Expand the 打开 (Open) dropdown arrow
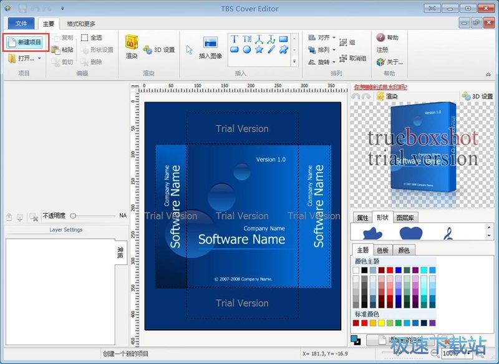The width and height of the screenshot is (499, 364). tap(39, 59)
